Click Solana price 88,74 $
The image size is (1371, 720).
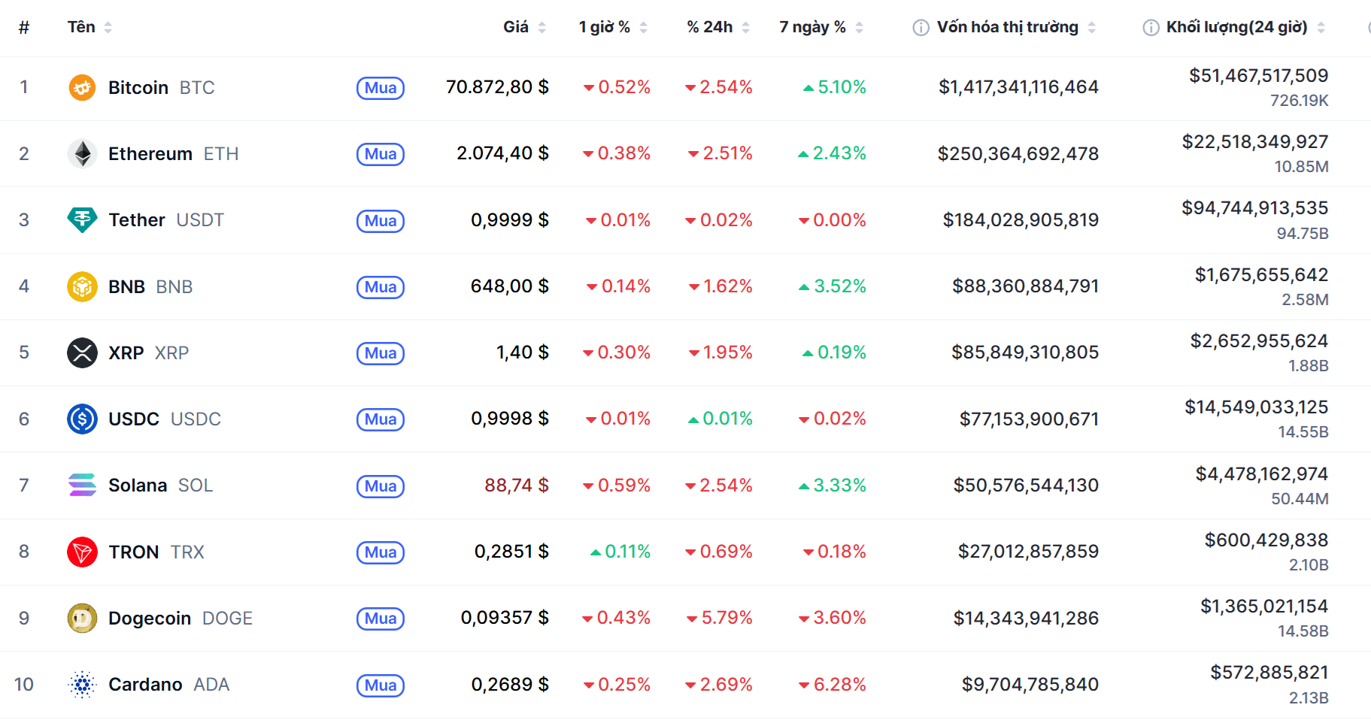pos(517,486)
